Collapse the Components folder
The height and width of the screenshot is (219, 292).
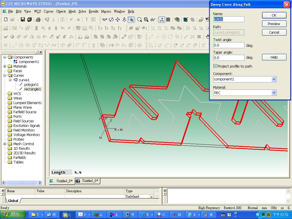pyautogui.click(x=5, y=57)
